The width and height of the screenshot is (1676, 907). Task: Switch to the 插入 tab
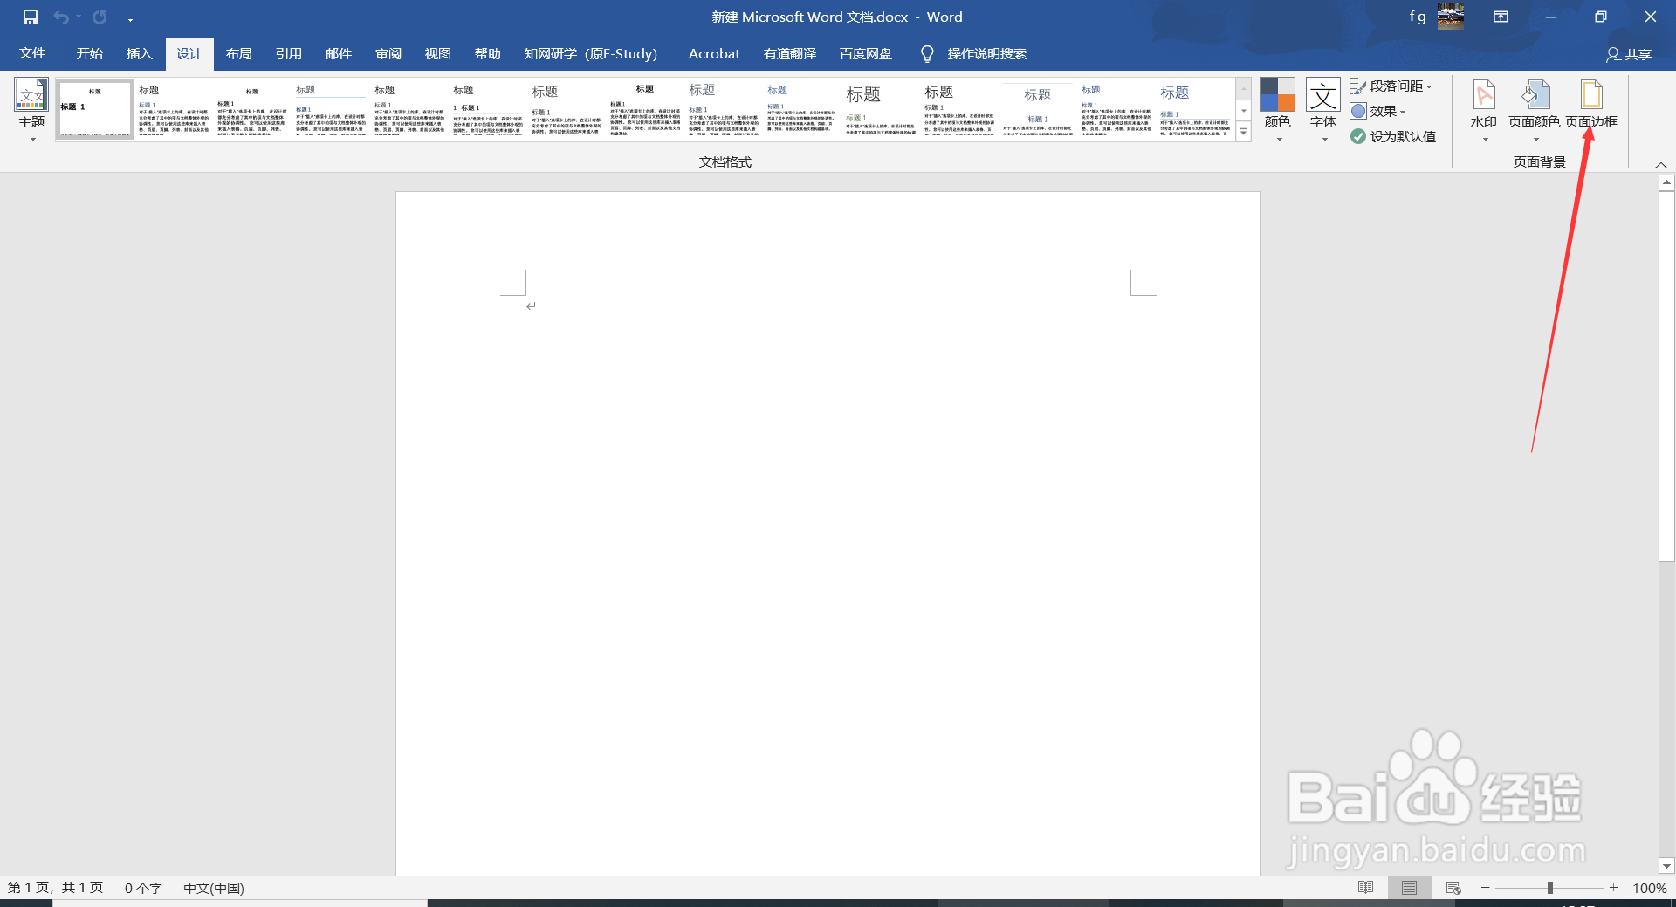pos(139,54)
